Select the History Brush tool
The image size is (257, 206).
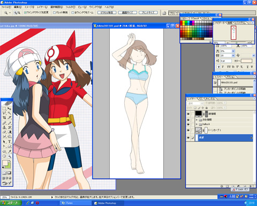10,128
